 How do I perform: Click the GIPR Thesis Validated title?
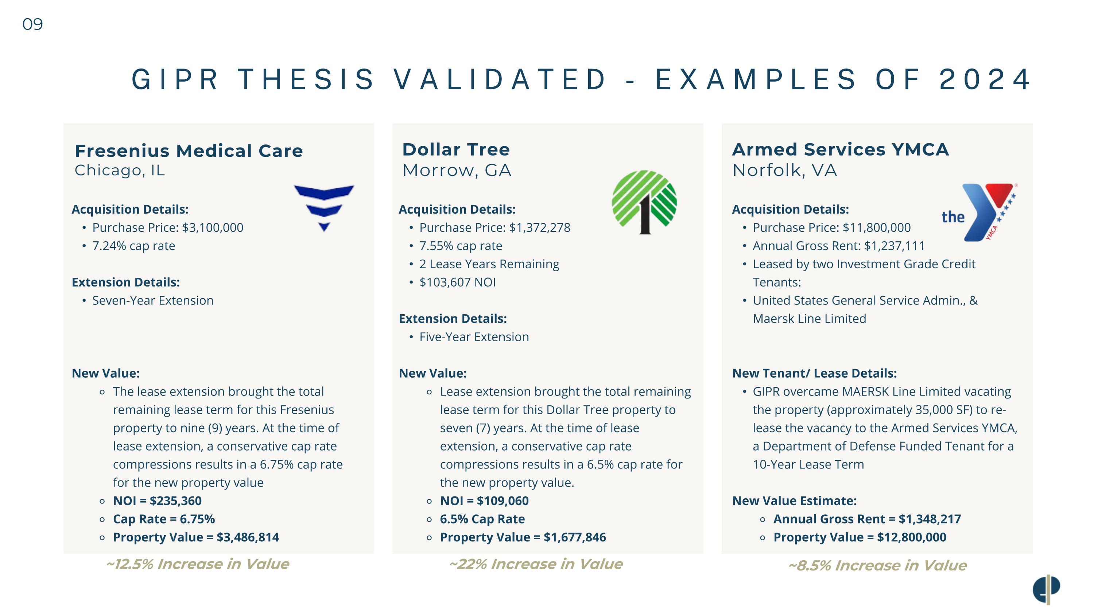[x=581, y=79]
